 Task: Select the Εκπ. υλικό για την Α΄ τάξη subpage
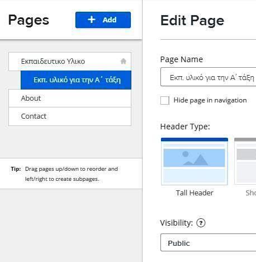point(76,80)
